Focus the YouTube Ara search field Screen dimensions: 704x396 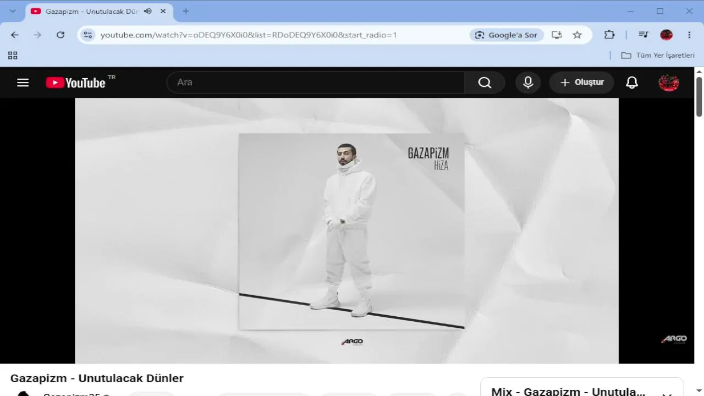(316, 82)
